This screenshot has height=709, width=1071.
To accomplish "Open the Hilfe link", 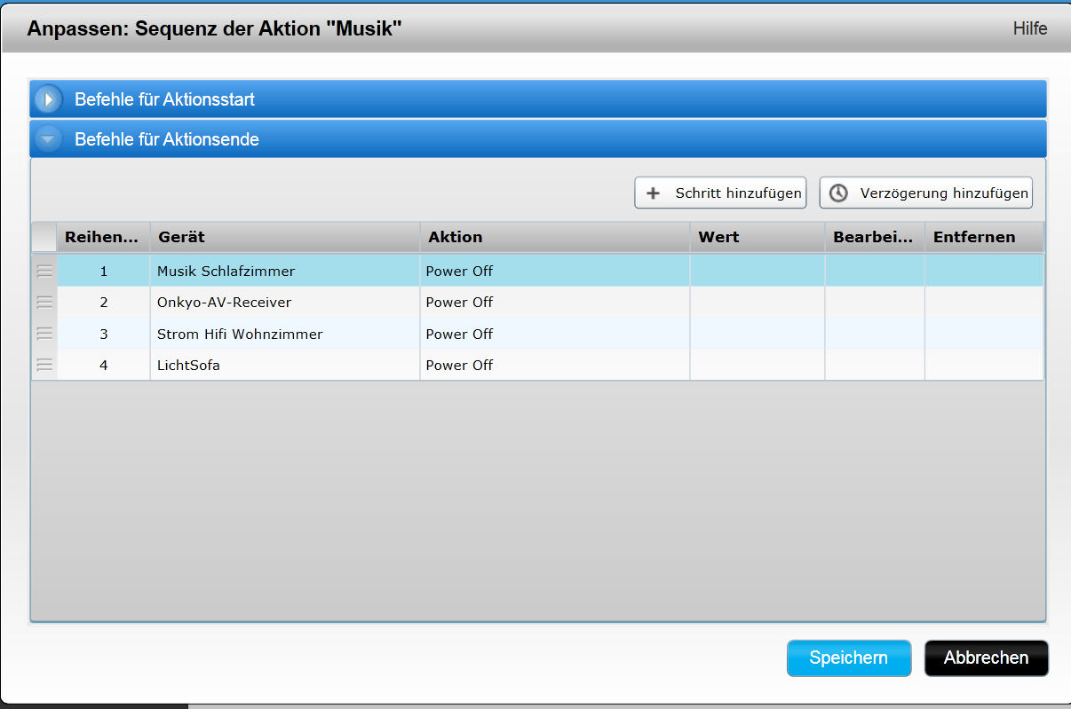I will 1029,28.
